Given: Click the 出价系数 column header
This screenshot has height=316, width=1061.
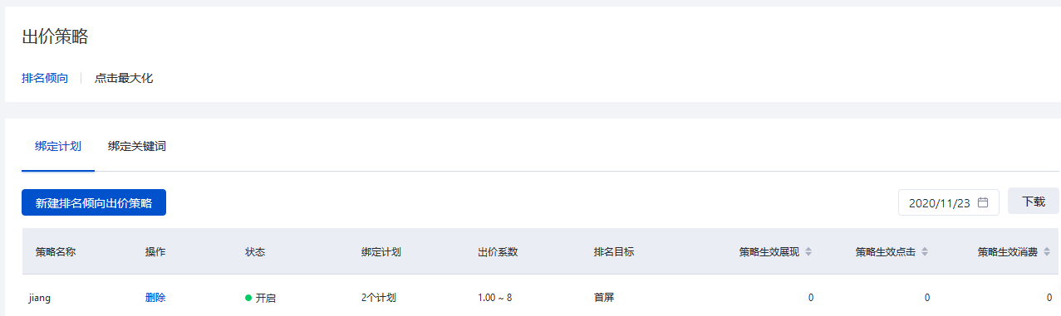Looking at the screenshot, I should (x=498, y=252).
